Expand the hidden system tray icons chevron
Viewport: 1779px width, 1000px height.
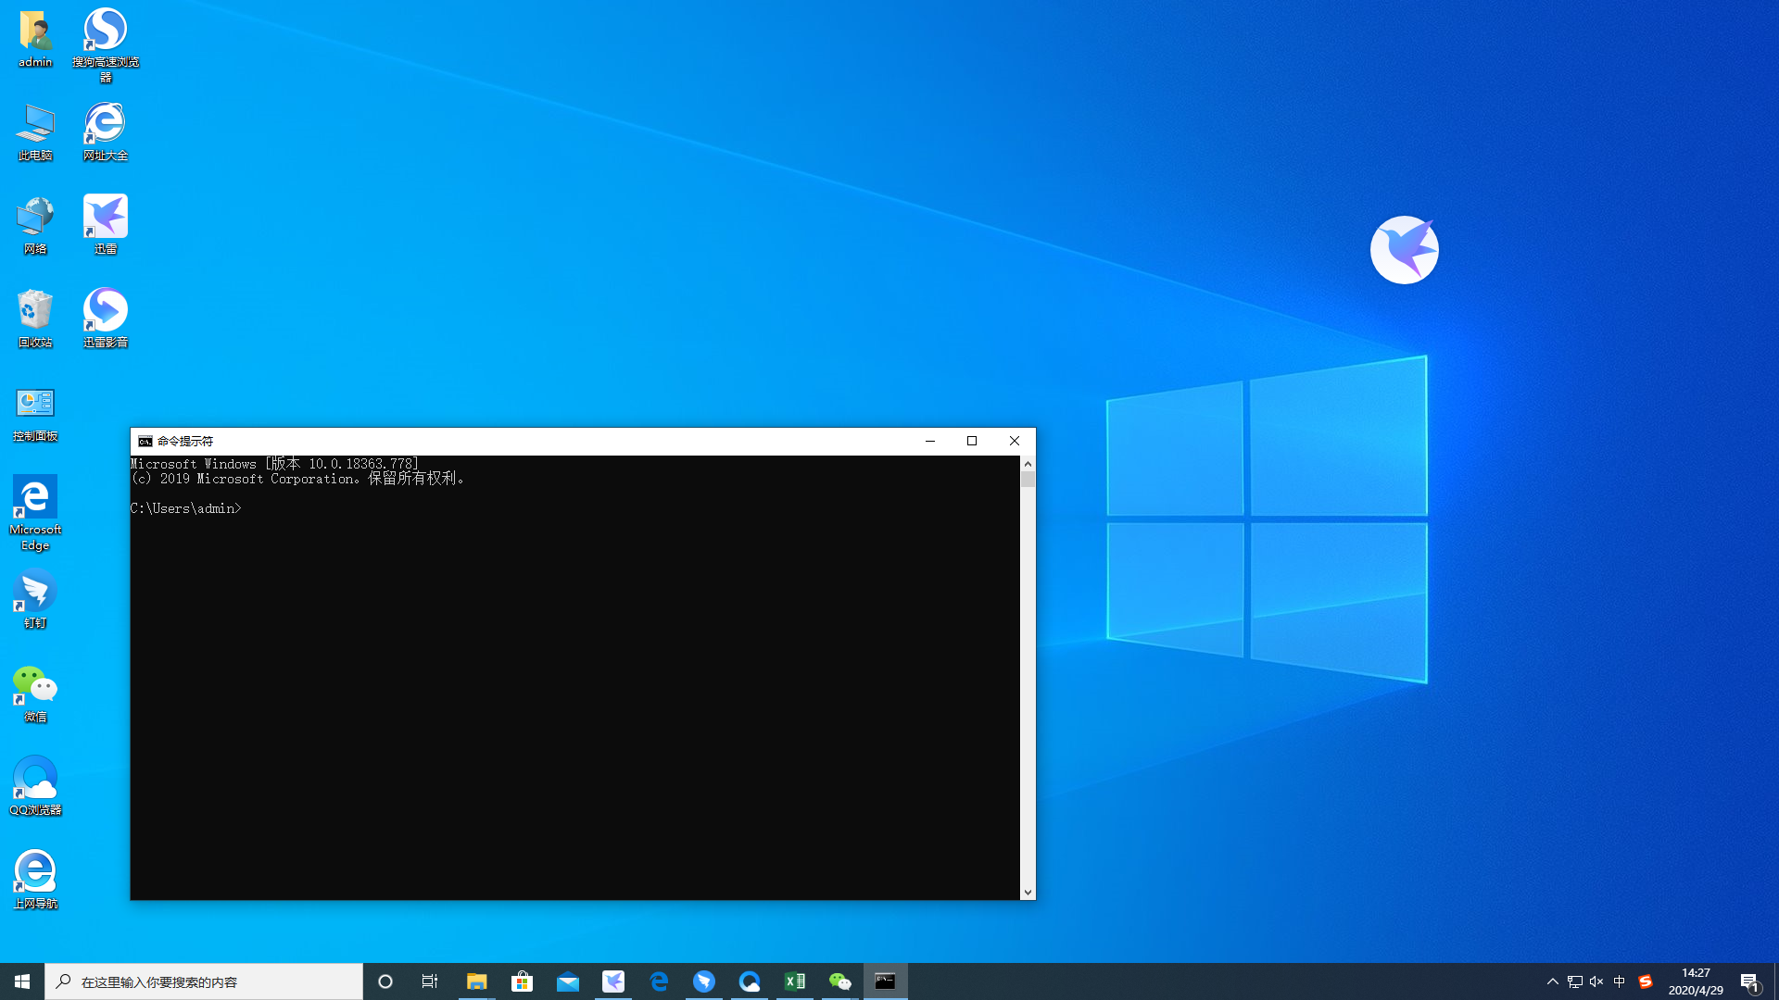point(1553,981)
